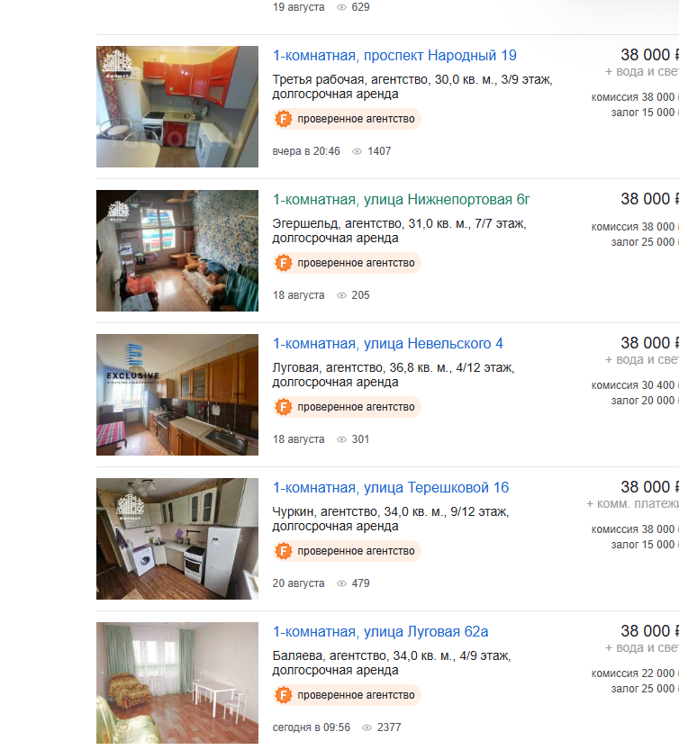Click views eye icon showing 1407

click(x=357, y=151)
